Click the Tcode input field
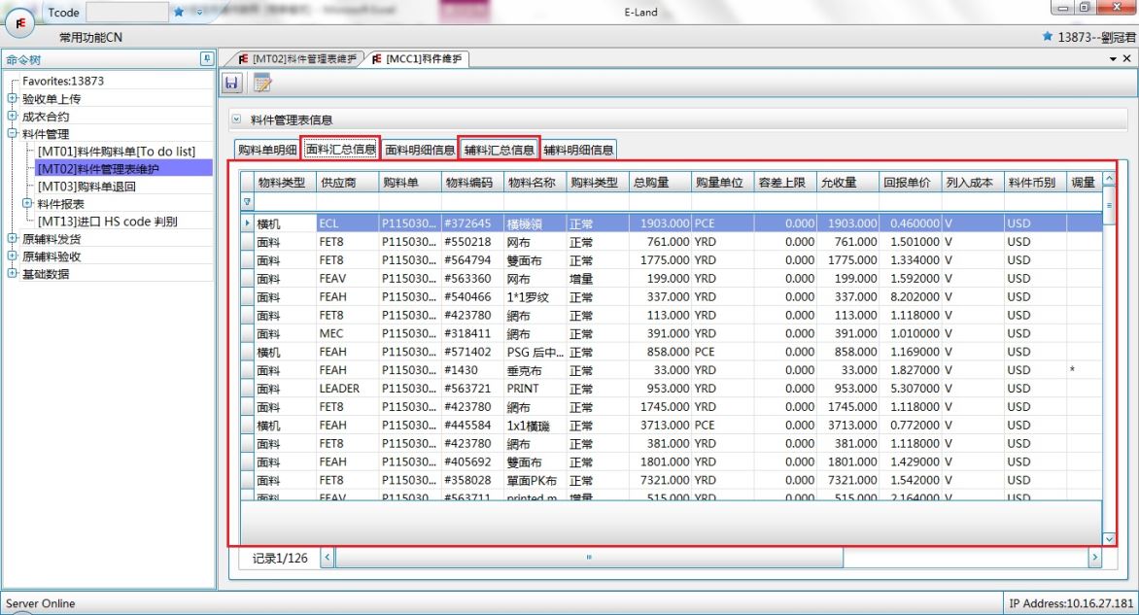 pyautogui.click(x=126, y=13)
